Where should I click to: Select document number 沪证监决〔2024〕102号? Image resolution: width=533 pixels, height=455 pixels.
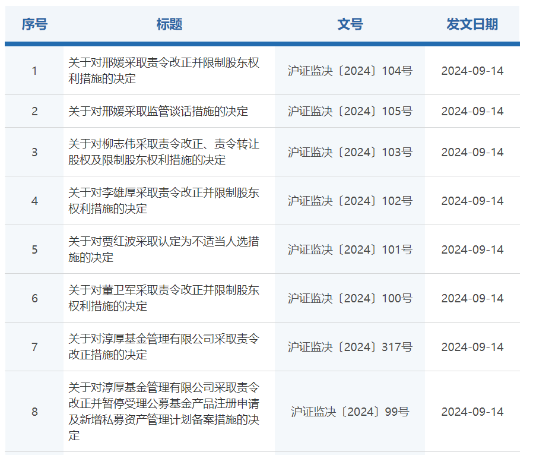[x=350, y=201]
